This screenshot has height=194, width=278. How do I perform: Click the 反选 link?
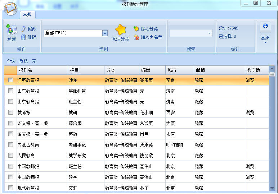point(23,61)
